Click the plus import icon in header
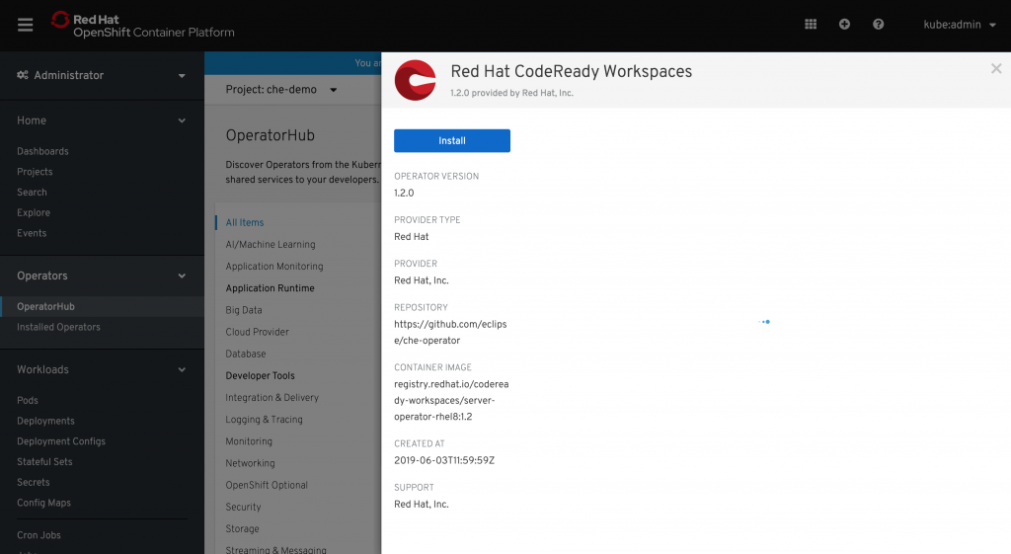This screenshot has height=554, width=1011. pyautogui.click(x=844, y=25)
